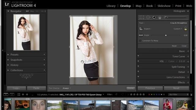Go back with the left arrow icon
The width and height of the screenshot is (196, 110).
click(x=23, y=94)
